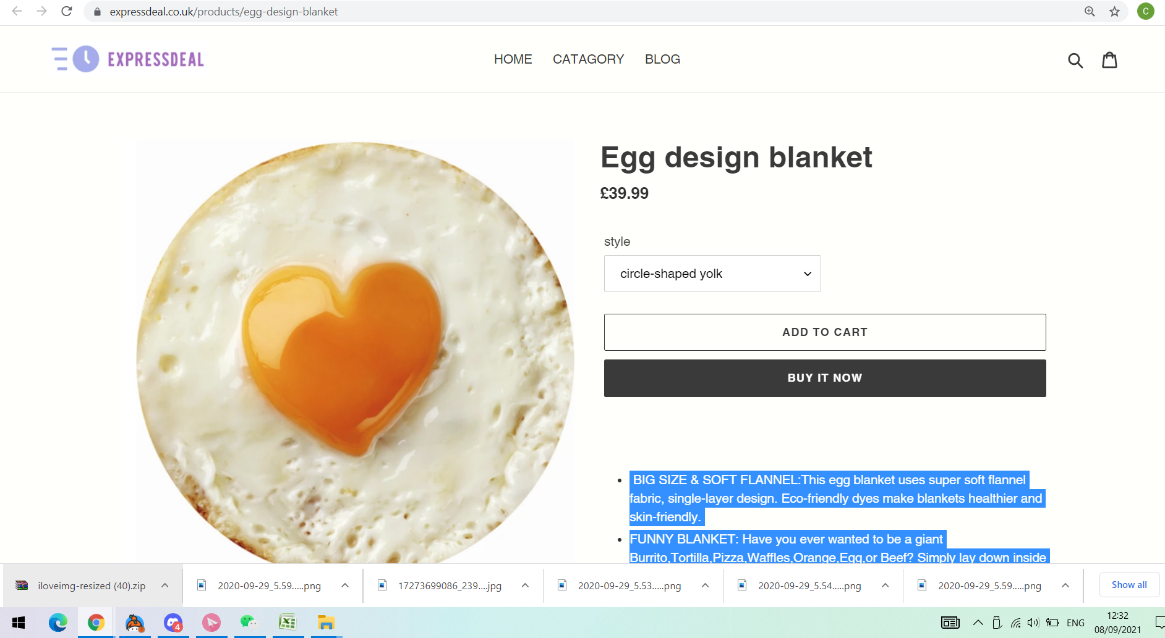
Task: Open the style dropdown showing circle-shaped yolk
Action: [712, 274]
